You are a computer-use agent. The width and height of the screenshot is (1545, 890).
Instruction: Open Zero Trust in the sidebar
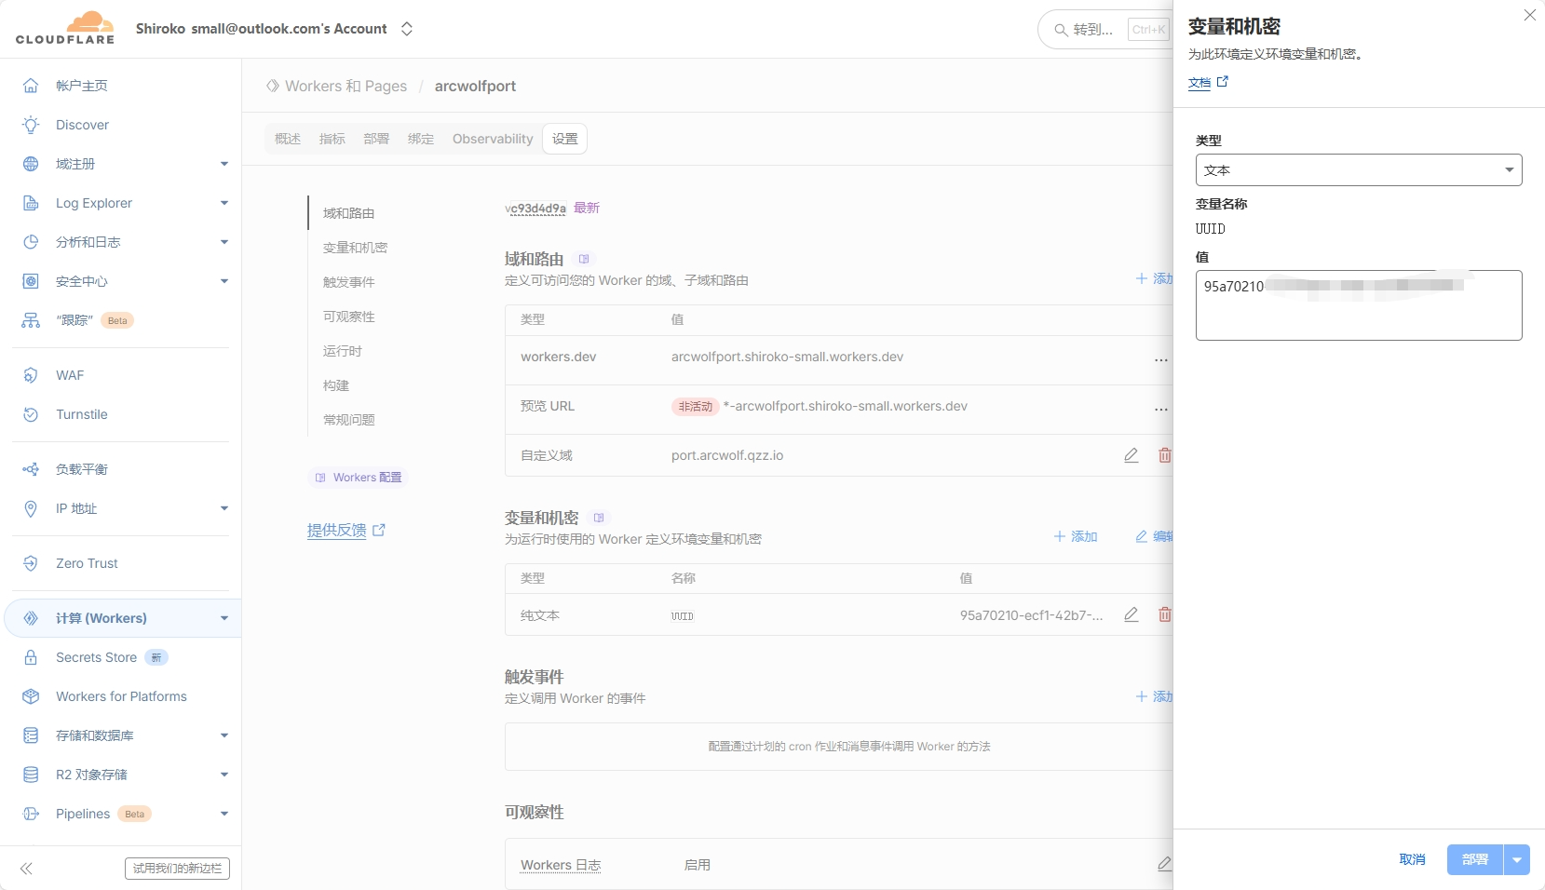[x=87, y=563]
